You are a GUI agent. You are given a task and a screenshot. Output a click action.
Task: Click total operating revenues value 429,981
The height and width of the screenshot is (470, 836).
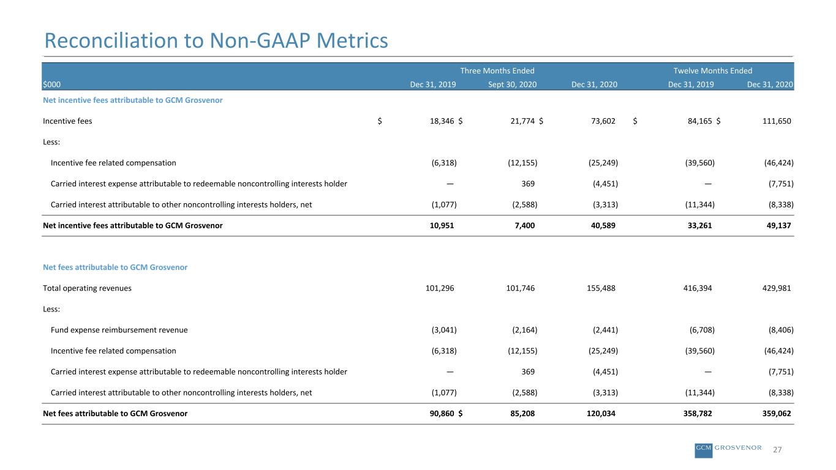tap(776, 288)
